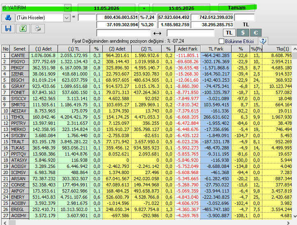297x225 pixels.
Task: Select the ARSAN stock cell
Action: [19, 179]
